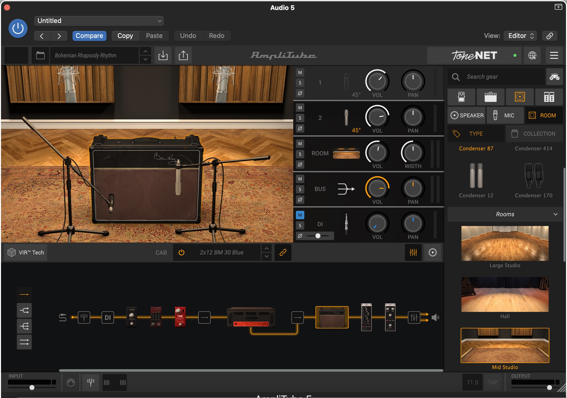The width and height of the screenshot is (567, 398).
Task: Select the TYPE filter tab
Action: tap(476, 134)
